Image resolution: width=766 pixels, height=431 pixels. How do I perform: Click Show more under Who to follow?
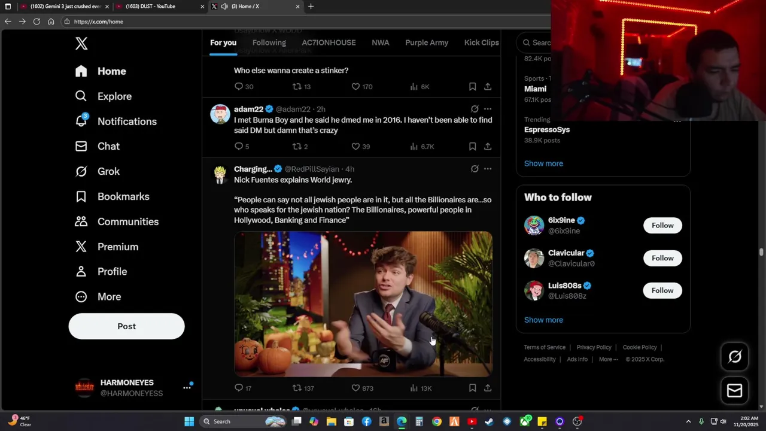click(x=543, y=320)
